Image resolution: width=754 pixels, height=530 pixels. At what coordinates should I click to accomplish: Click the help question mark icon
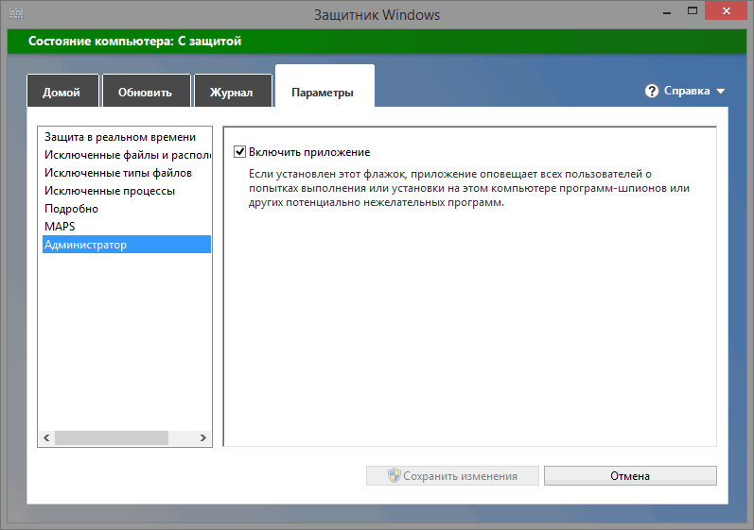click(x=652, y=91)
